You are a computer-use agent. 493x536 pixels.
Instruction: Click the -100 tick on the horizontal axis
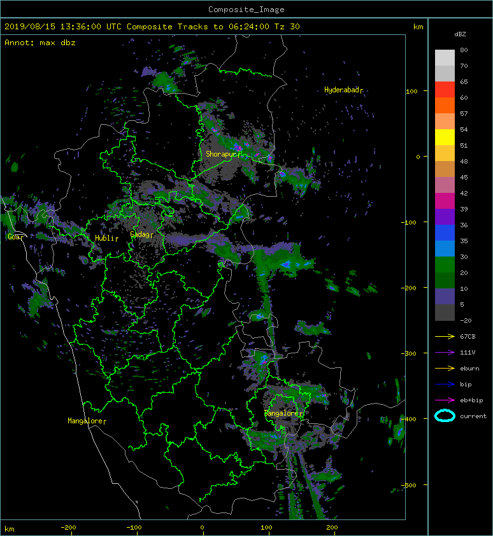click(x=134, y=528)
